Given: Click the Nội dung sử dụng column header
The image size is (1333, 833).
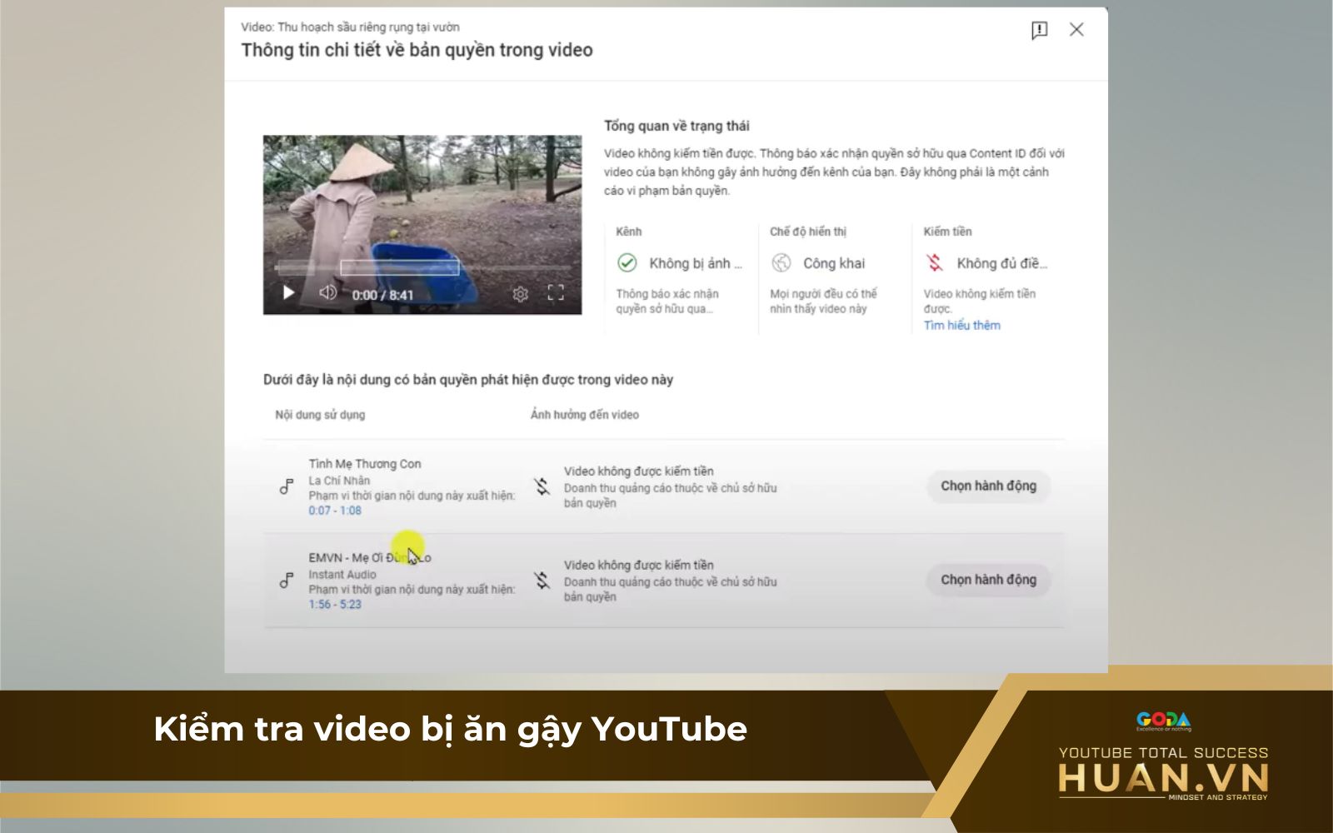Looking at the screenshot, I should 320,415.
